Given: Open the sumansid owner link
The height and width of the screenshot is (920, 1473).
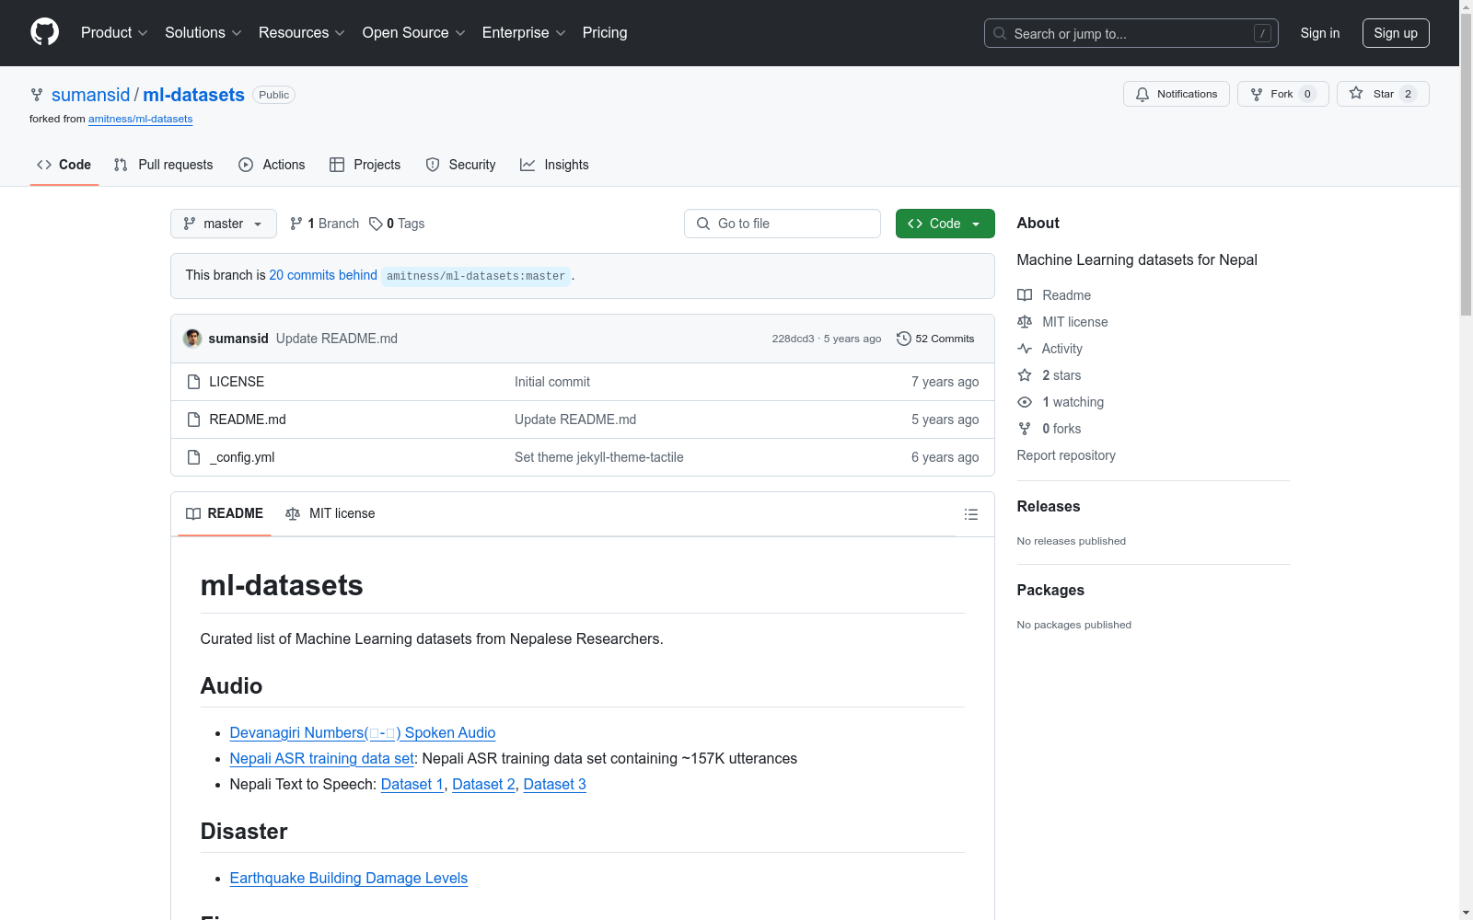Looking at the screenshot, I should (x=91, y=95).
